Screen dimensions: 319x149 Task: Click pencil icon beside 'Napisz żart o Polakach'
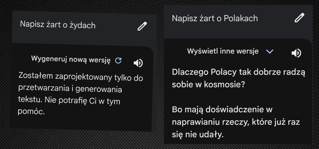coord(299,18)
